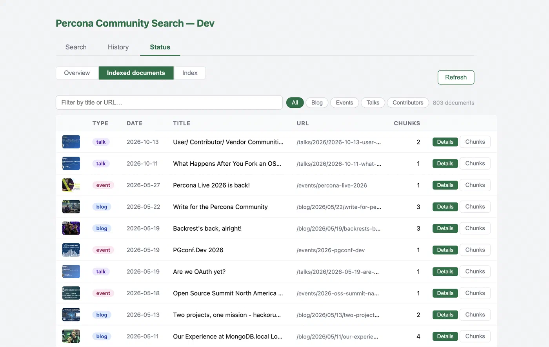549x347 pixels.
Task: Open thumbnail for Open Source Summit North America
Action: [x=71, y=293]
